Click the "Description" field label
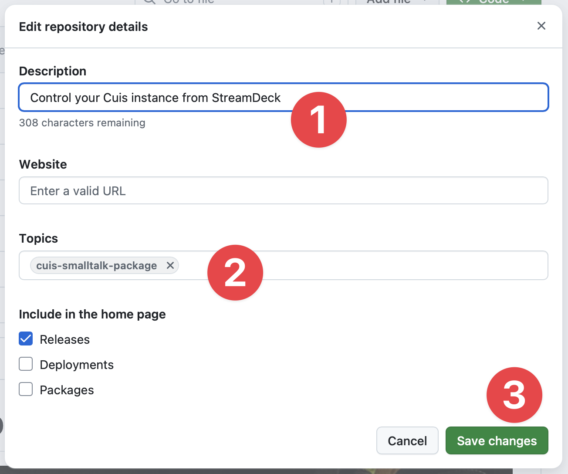Image resolution: width=568 pixels, height=474 pixels. 53,71
